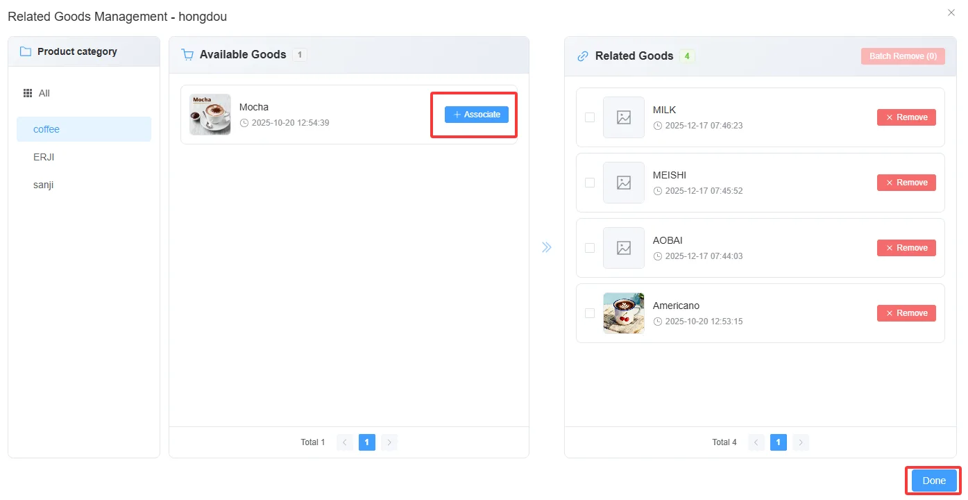The width and height of the screenshot is (968, 500).
Task: Click the Mocha timestamp 2025-10-20 12:54:39
Action: 290,123
